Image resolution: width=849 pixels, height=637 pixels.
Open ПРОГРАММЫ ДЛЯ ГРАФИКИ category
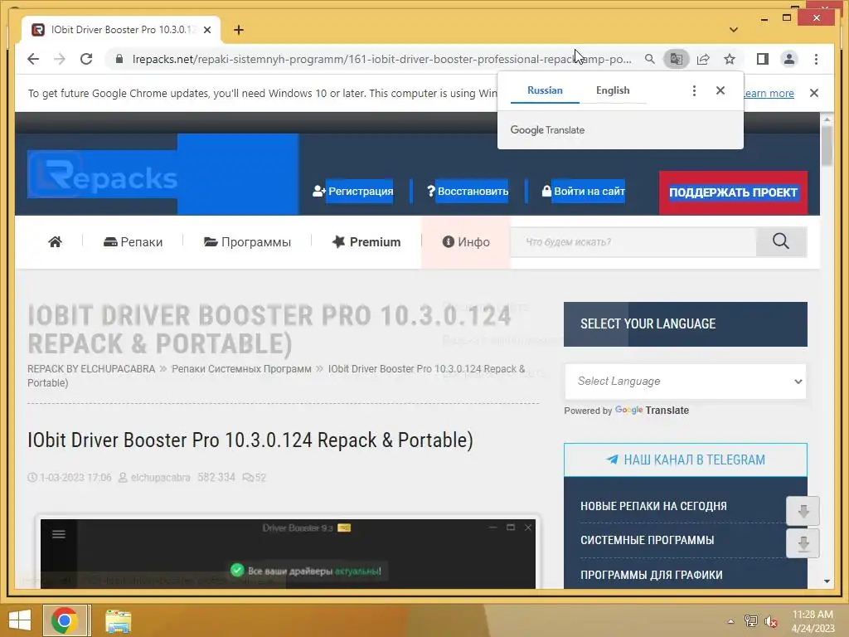click(x=652, y=575)
